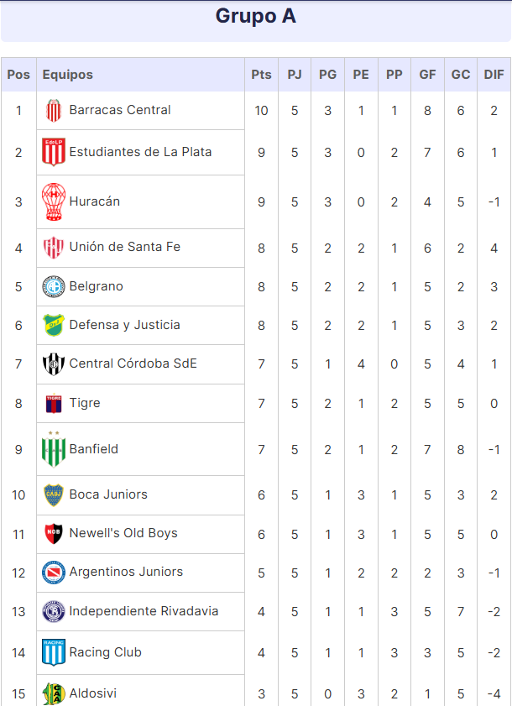Open the Argentinos Juniors team name
Image resolution: width=512 pixels, height=706 pixels.
[x=126, y=572]
